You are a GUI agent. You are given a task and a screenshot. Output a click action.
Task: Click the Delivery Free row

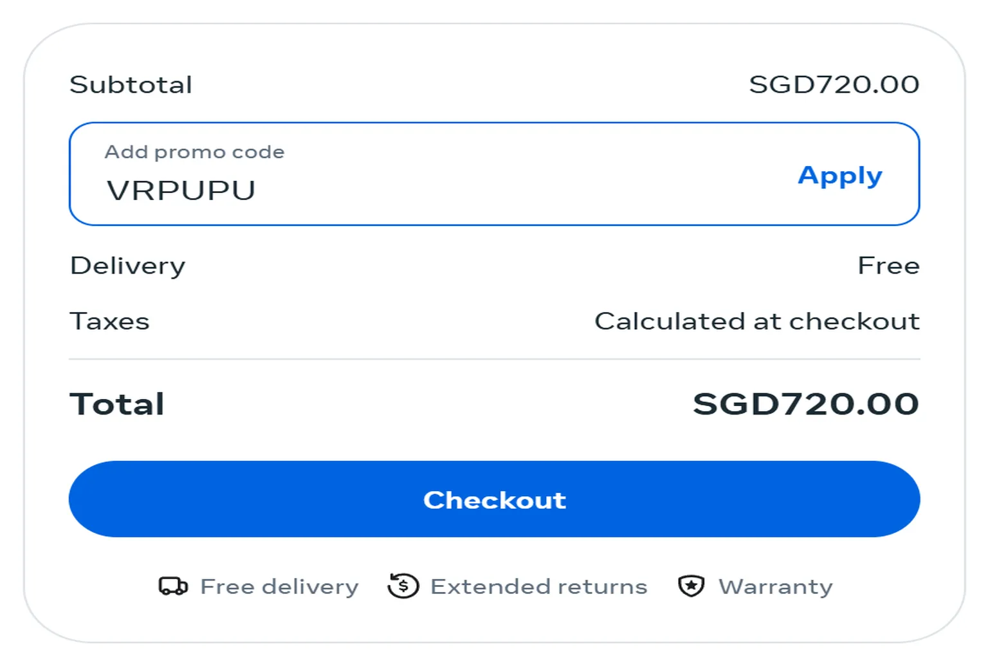coord(494,265)
